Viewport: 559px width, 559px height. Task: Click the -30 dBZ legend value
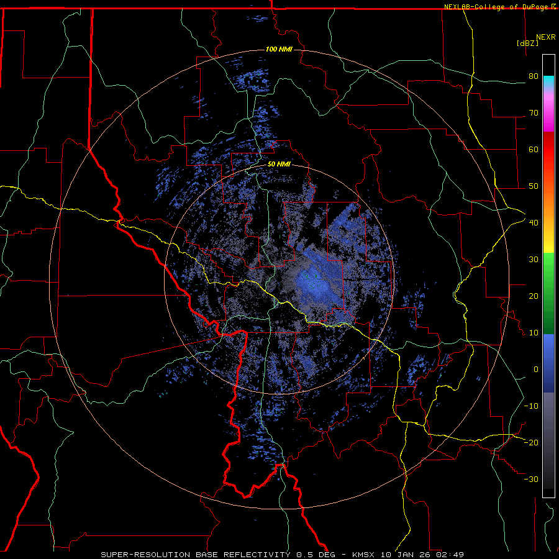(531, 479)
